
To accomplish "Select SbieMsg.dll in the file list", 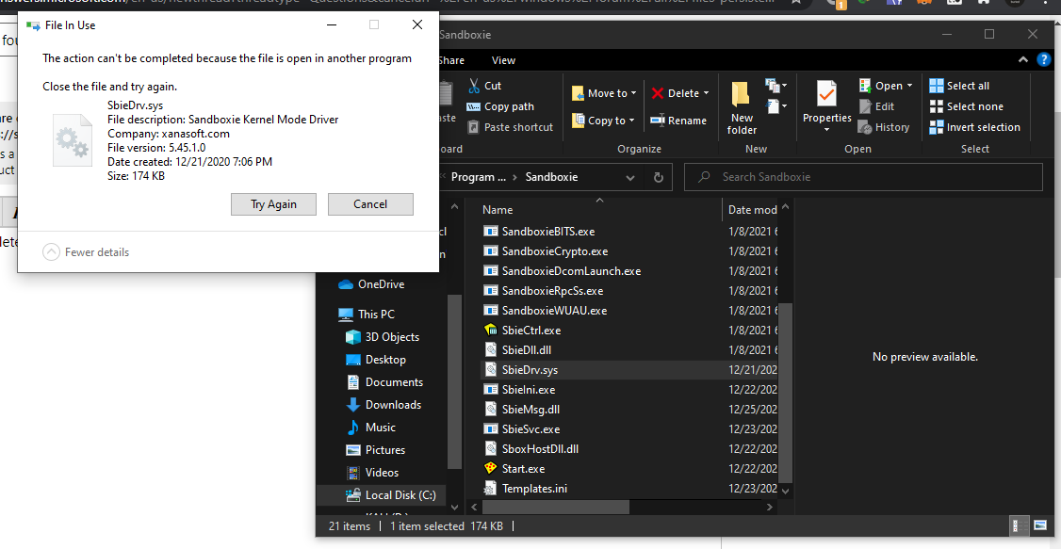I will click(530, 410).
